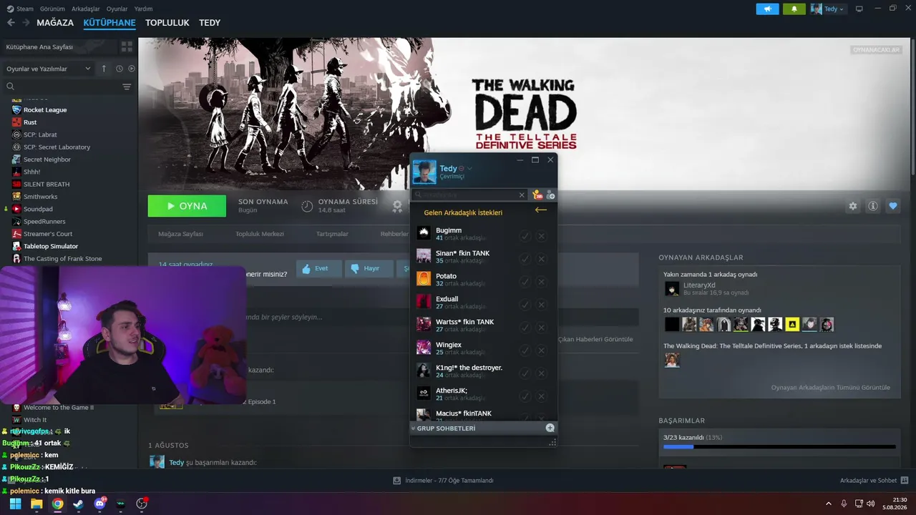
Task: Open incoming friend requests icon with badge
Action: pyautogui.click(x=537, y=195)
